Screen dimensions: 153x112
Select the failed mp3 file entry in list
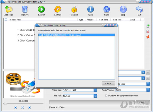pyautogui.click(x=76, y=35)
